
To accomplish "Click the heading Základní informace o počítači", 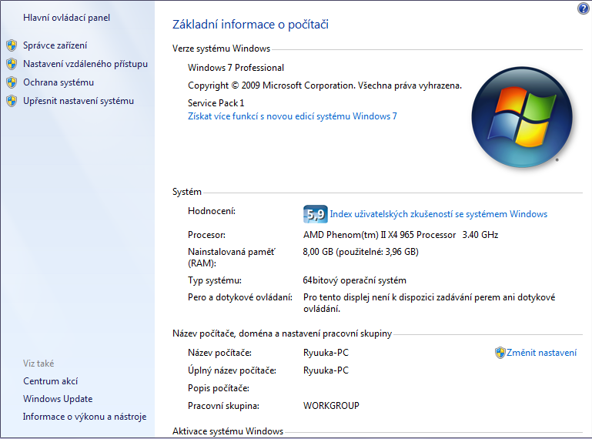I will [x=250, y=25].
